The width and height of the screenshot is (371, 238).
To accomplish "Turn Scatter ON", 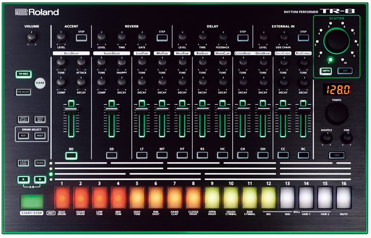I will point(345,71).
